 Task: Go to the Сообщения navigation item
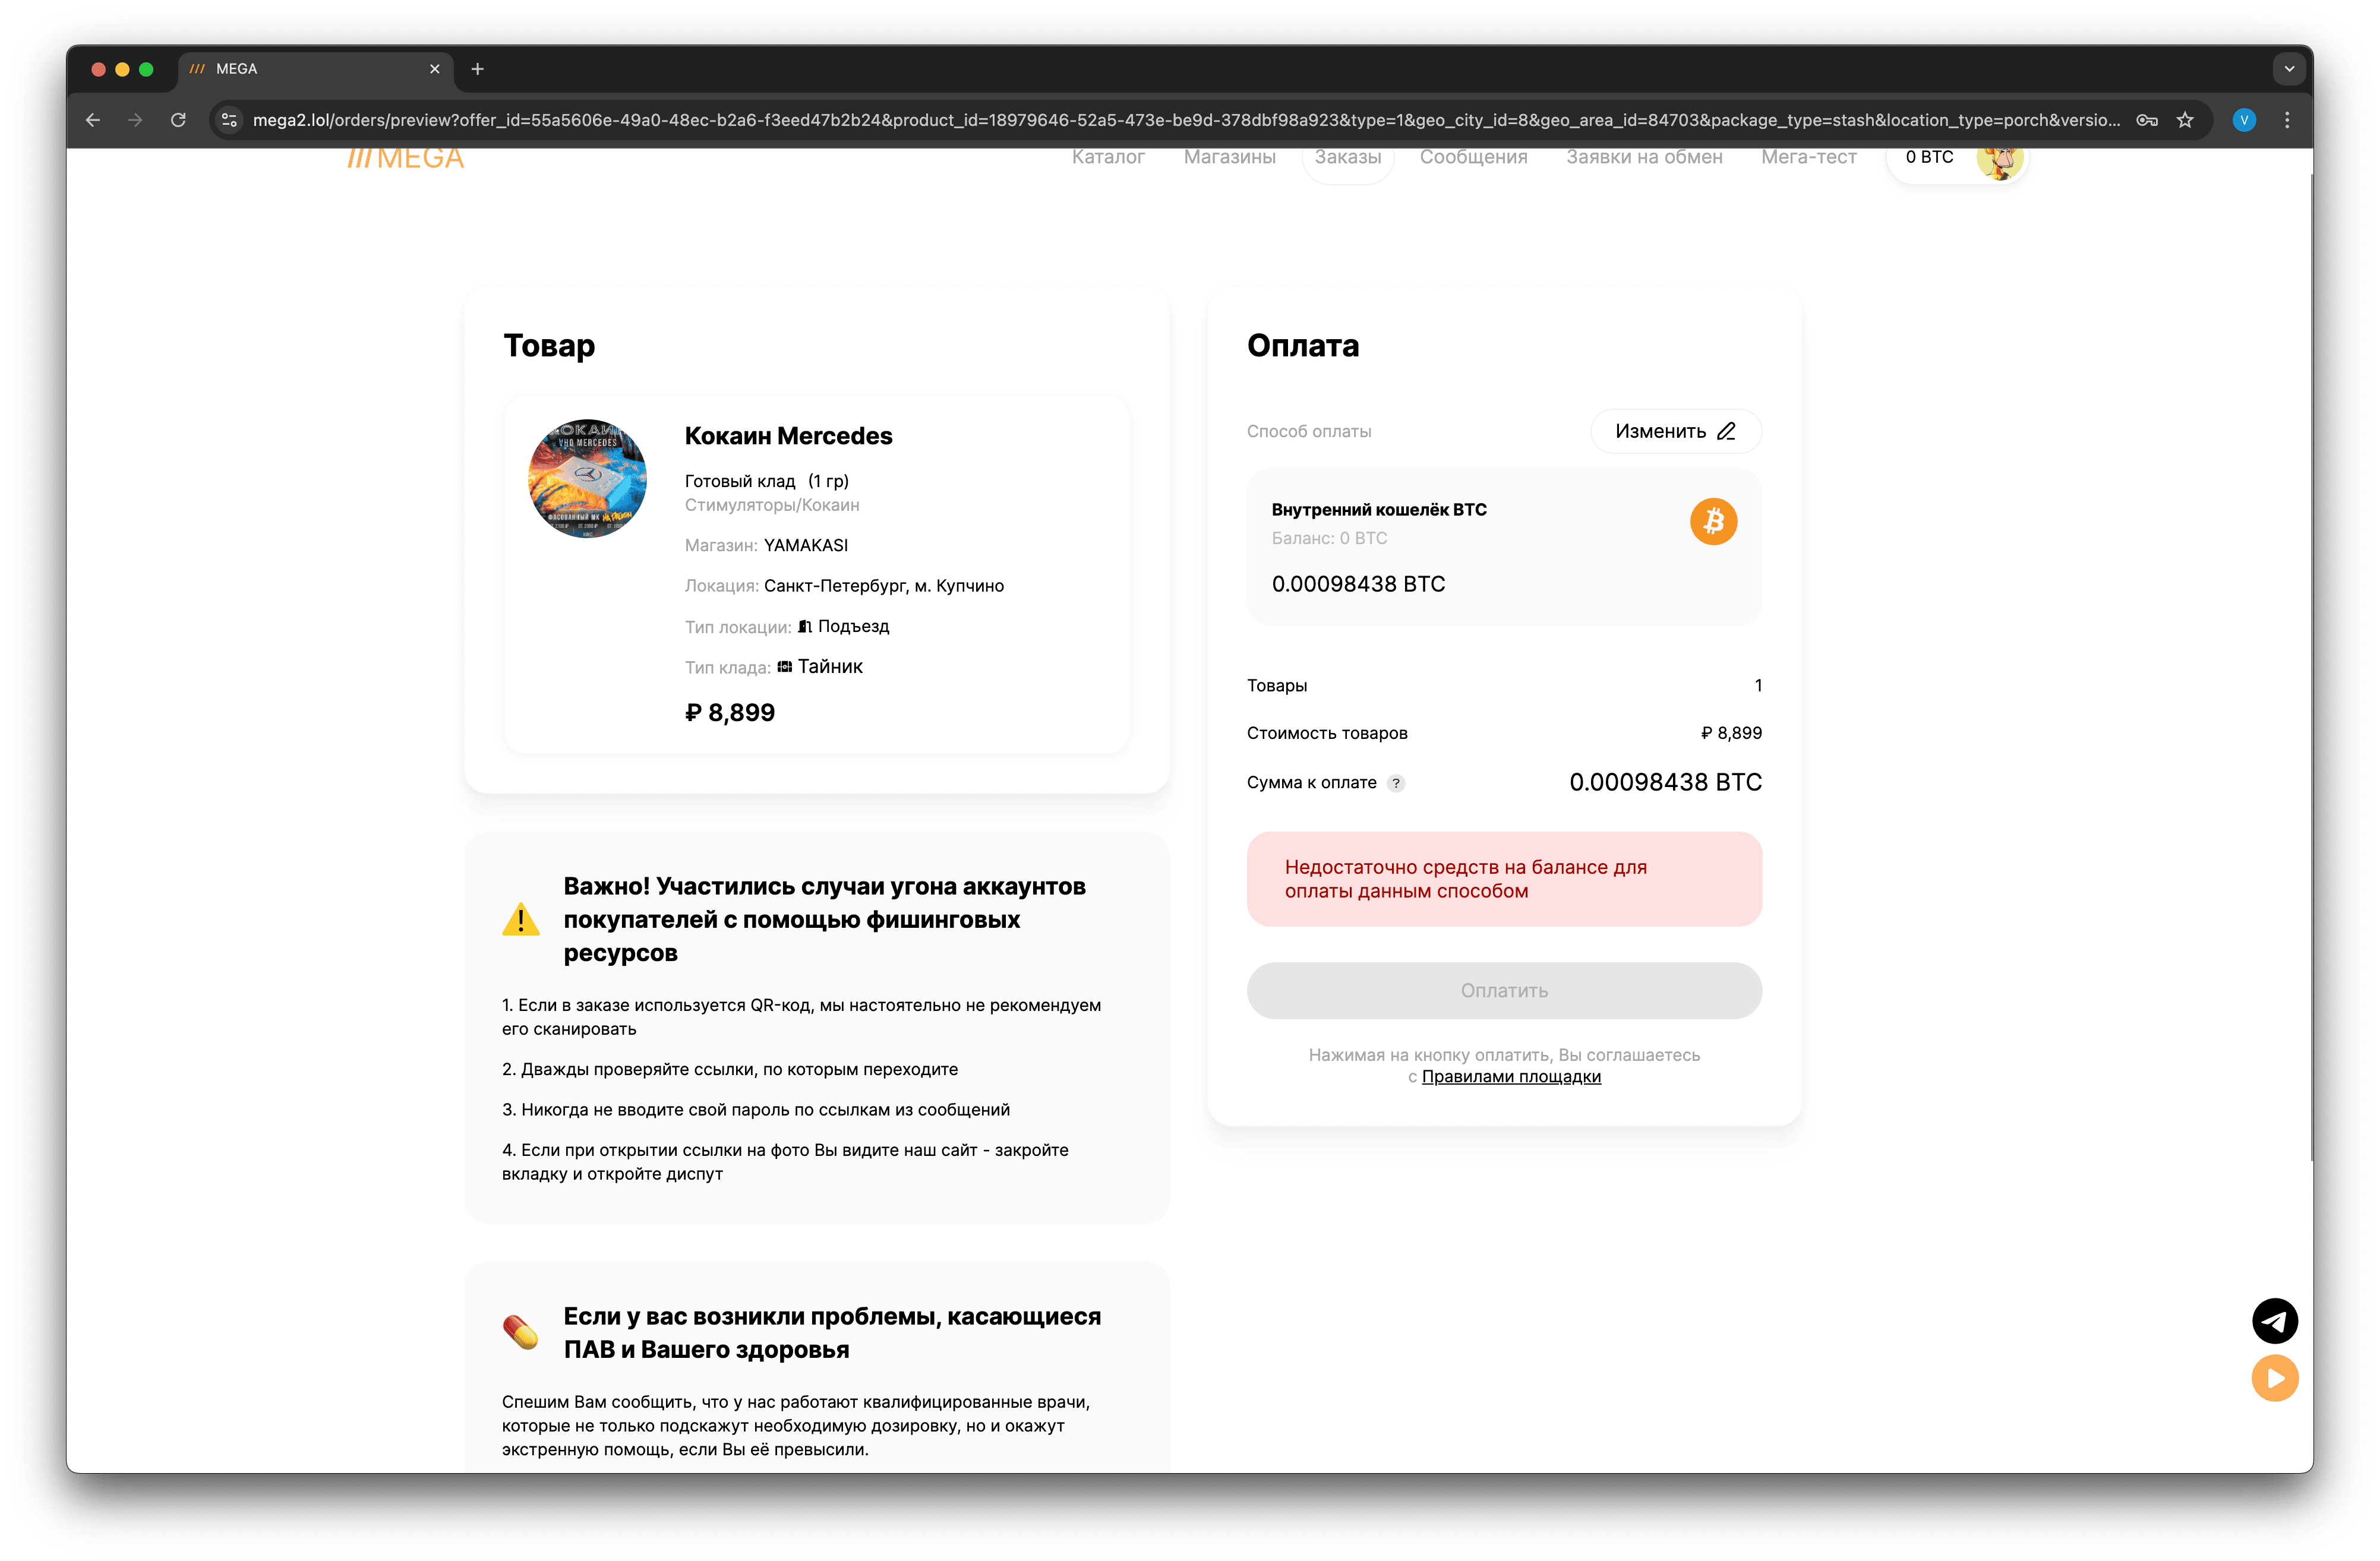(1473, 158)
